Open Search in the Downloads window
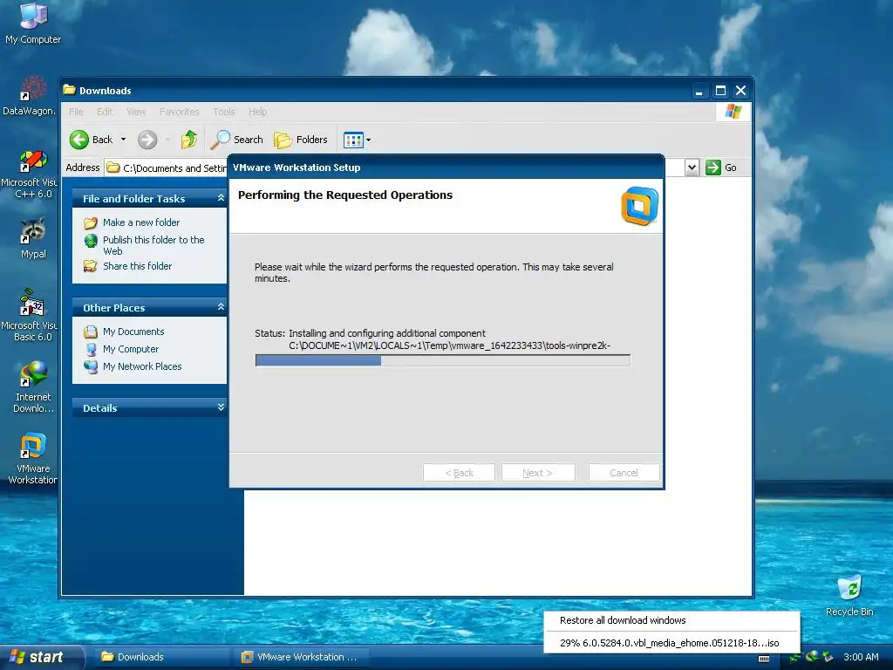Viewport: 893px width, 670px height. pyautogui.click(x=237, y=140)
